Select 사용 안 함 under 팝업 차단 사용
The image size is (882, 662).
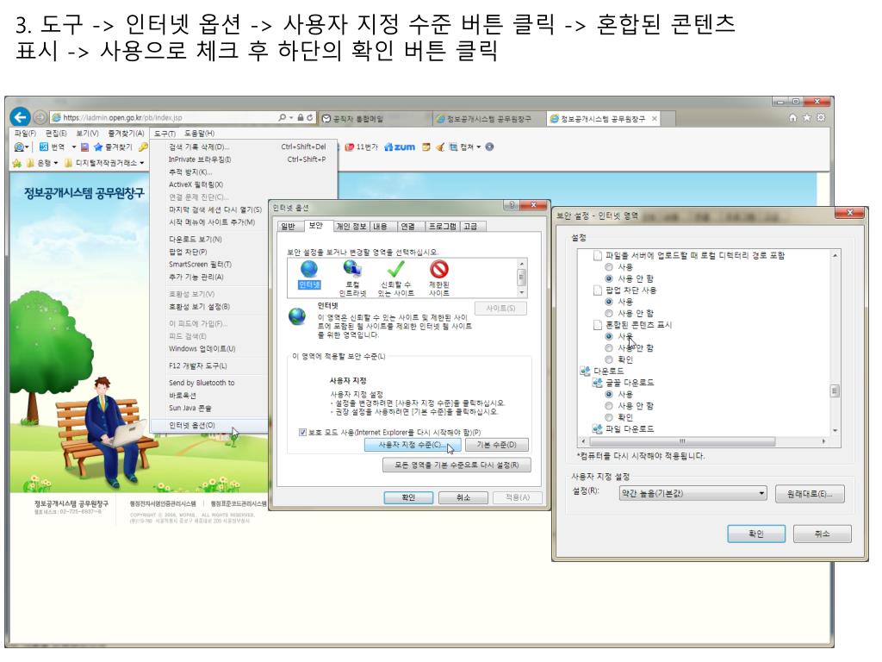pos(609,313)
